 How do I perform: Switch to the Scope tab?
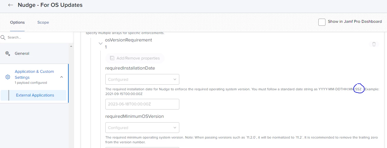(x=43, y=22)
